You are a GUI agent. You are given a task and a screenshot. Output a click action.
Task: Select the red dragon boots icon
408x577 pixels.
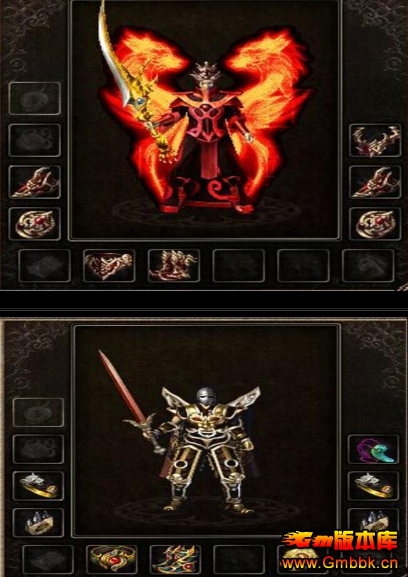point(174,266)
